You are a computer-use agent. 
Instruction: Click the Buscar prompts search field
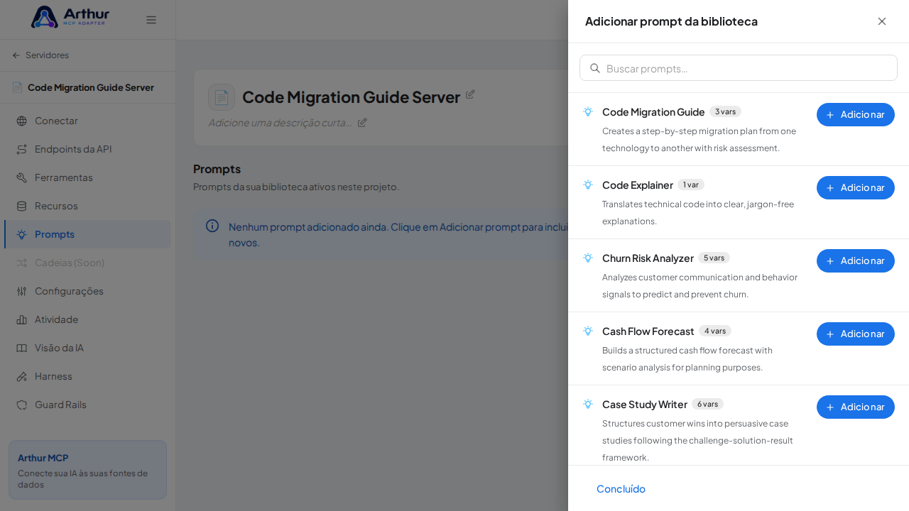(739, 68)
